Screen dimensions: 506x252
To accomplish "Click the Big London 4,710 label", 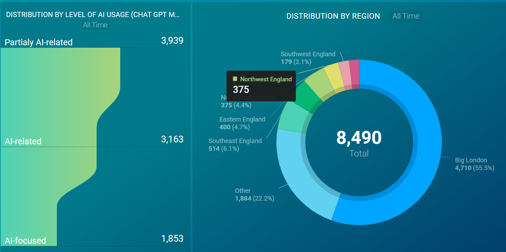I will [x=474, y=164].
